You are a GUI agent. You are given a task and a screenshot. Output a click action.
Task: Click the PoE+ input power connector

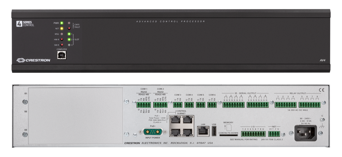click(x=152, y=131)
